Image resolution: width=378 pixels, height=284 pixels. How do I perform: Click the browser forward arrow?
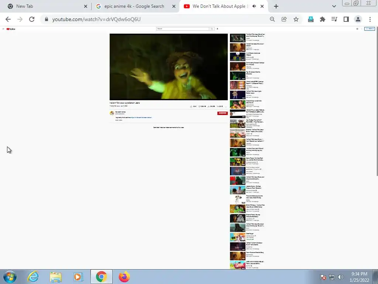20,19
